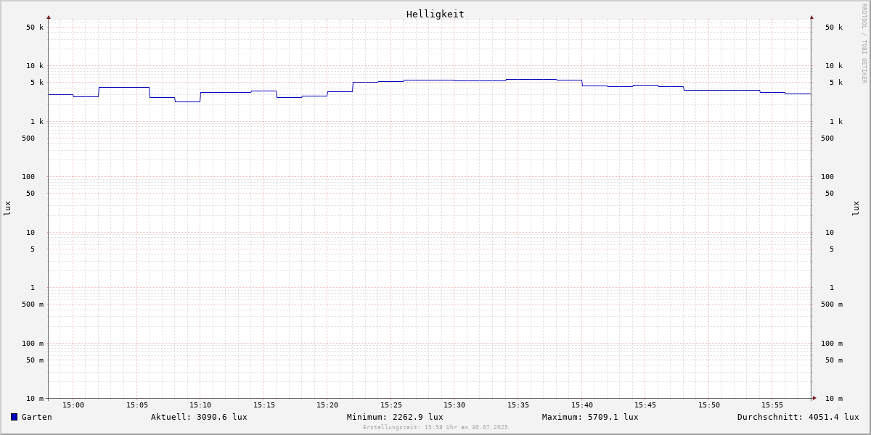Click the 15:55 time axis label

772,405
